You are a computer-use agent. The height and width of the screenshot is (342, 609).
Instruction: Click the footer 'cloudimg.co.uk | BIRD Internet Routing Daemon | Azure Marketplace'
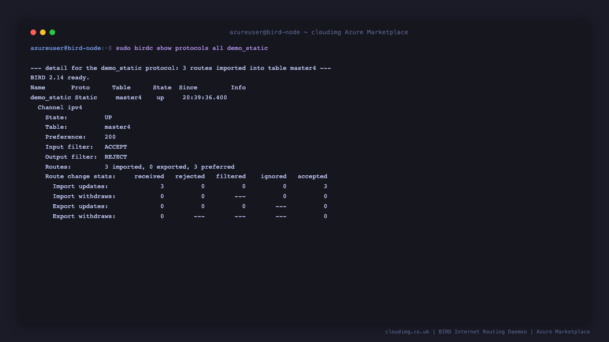point(488,332)
